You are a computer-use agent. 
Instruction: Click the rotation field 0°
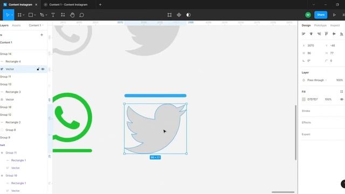[x=309, y=61]
